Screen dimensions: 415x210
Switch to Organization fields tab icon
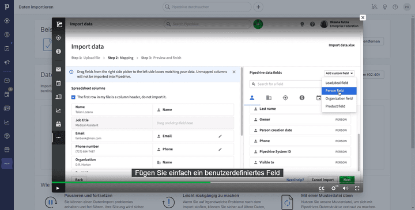[x=269, y=98]
